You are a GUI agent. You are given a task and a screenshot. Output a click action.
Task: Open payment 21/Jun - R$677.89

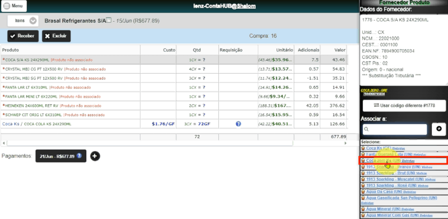(x=60, y=156)
